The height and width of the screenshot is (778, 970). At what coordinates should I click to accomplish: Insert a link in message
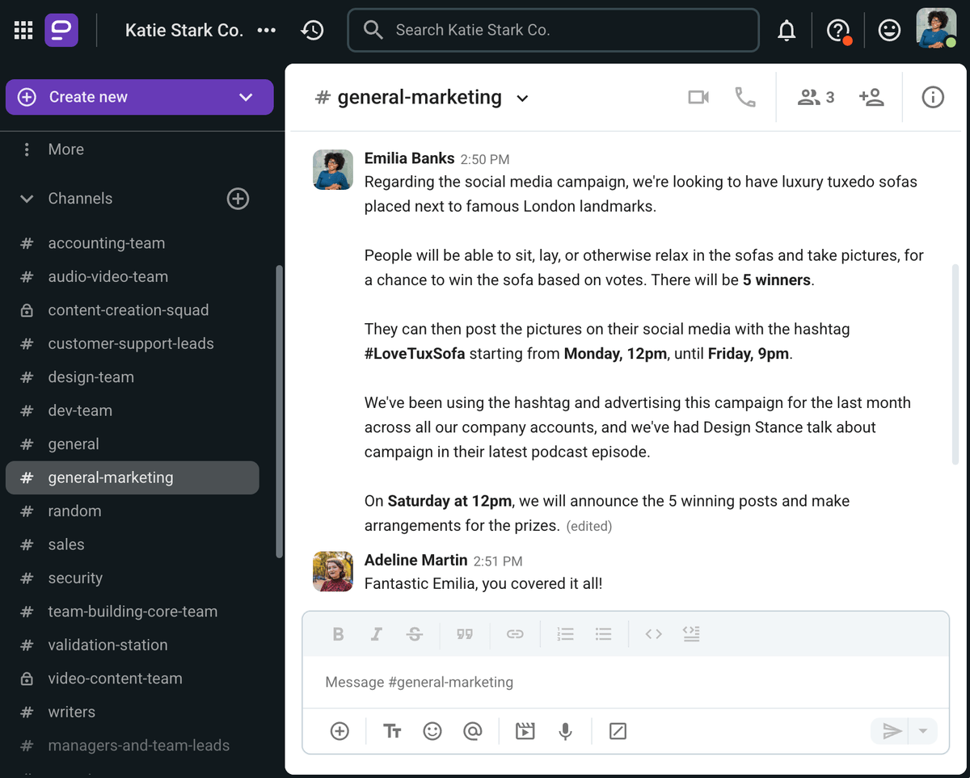coord(515,634)
